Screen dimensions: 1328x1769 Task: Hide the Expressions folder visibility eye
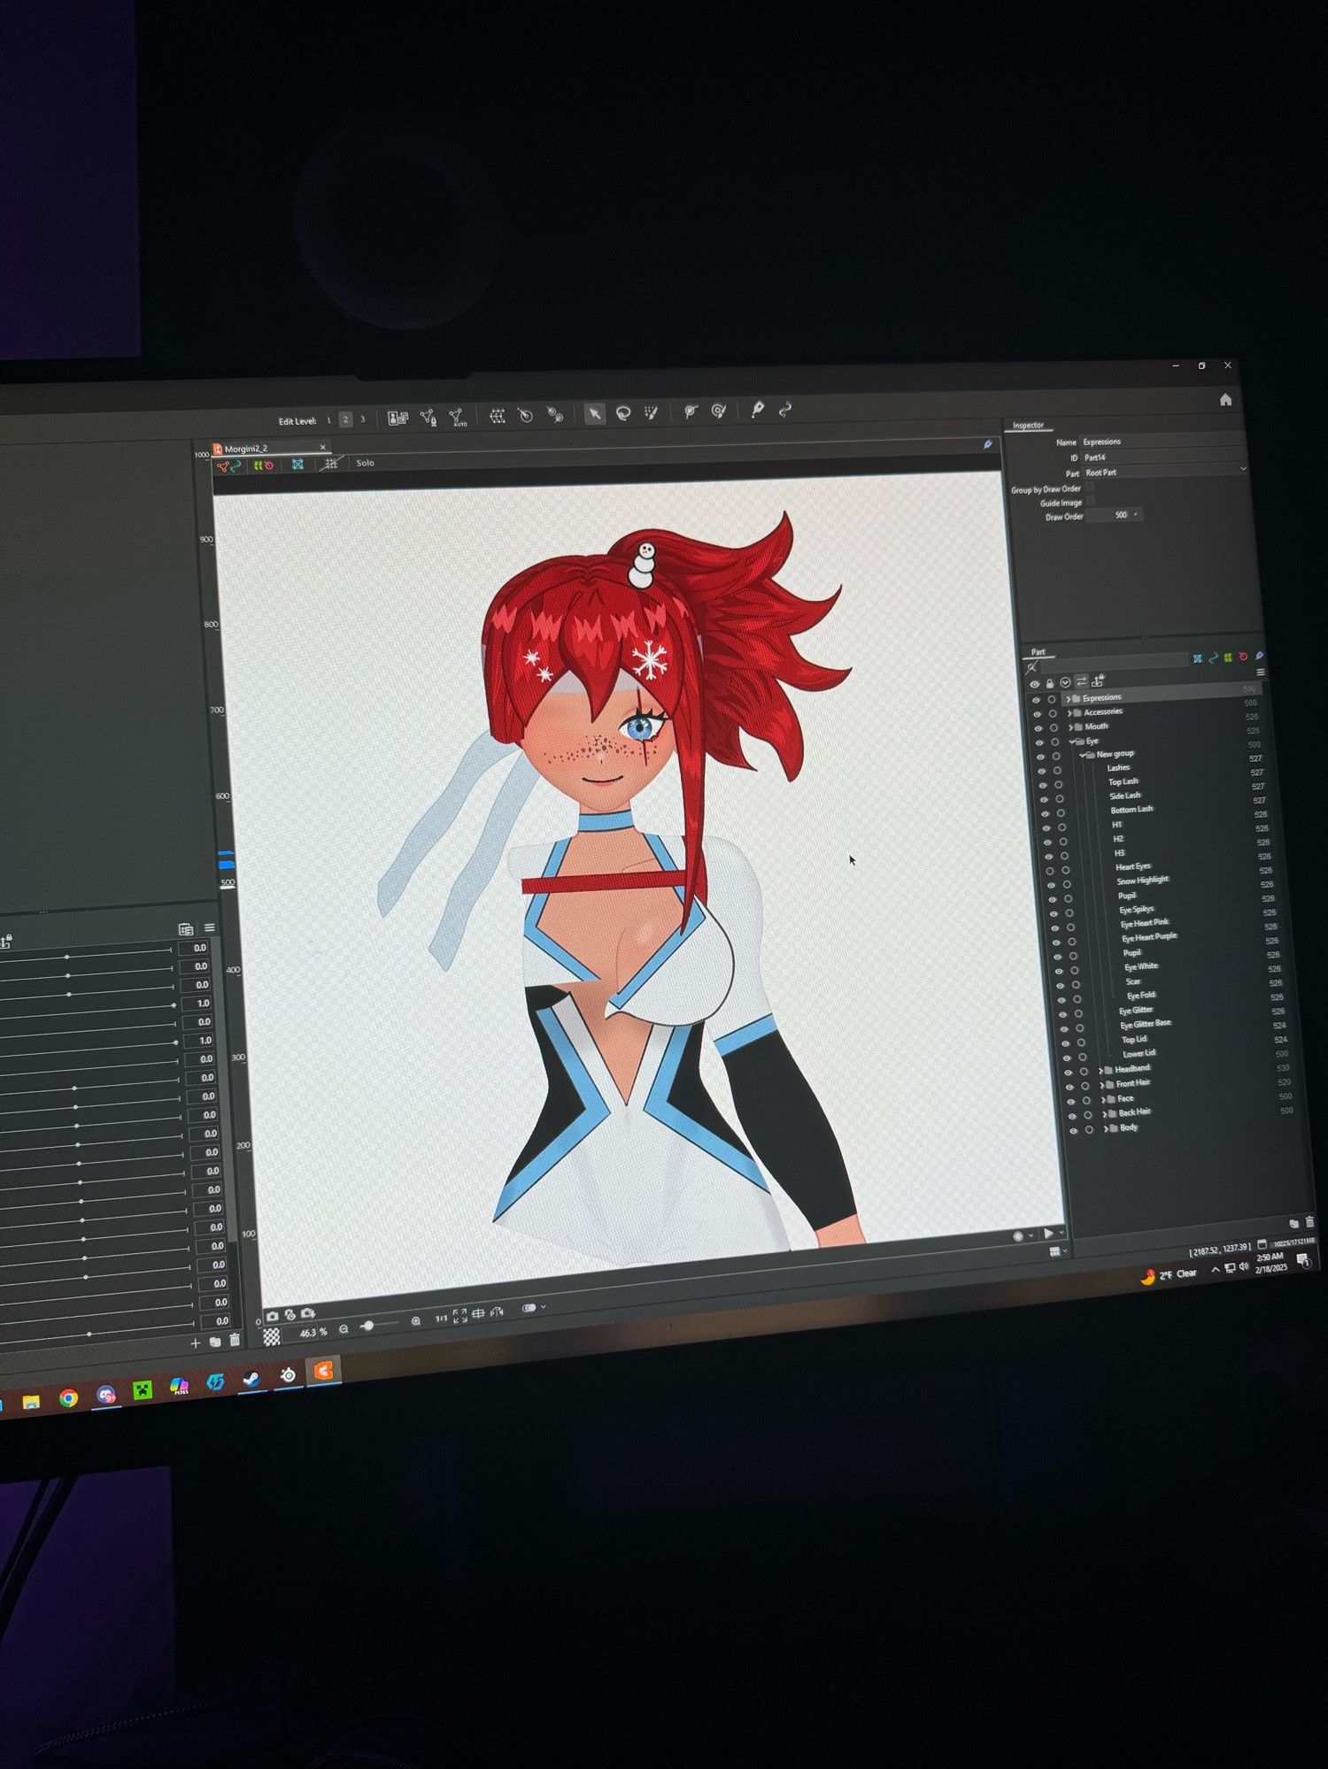1036,700
